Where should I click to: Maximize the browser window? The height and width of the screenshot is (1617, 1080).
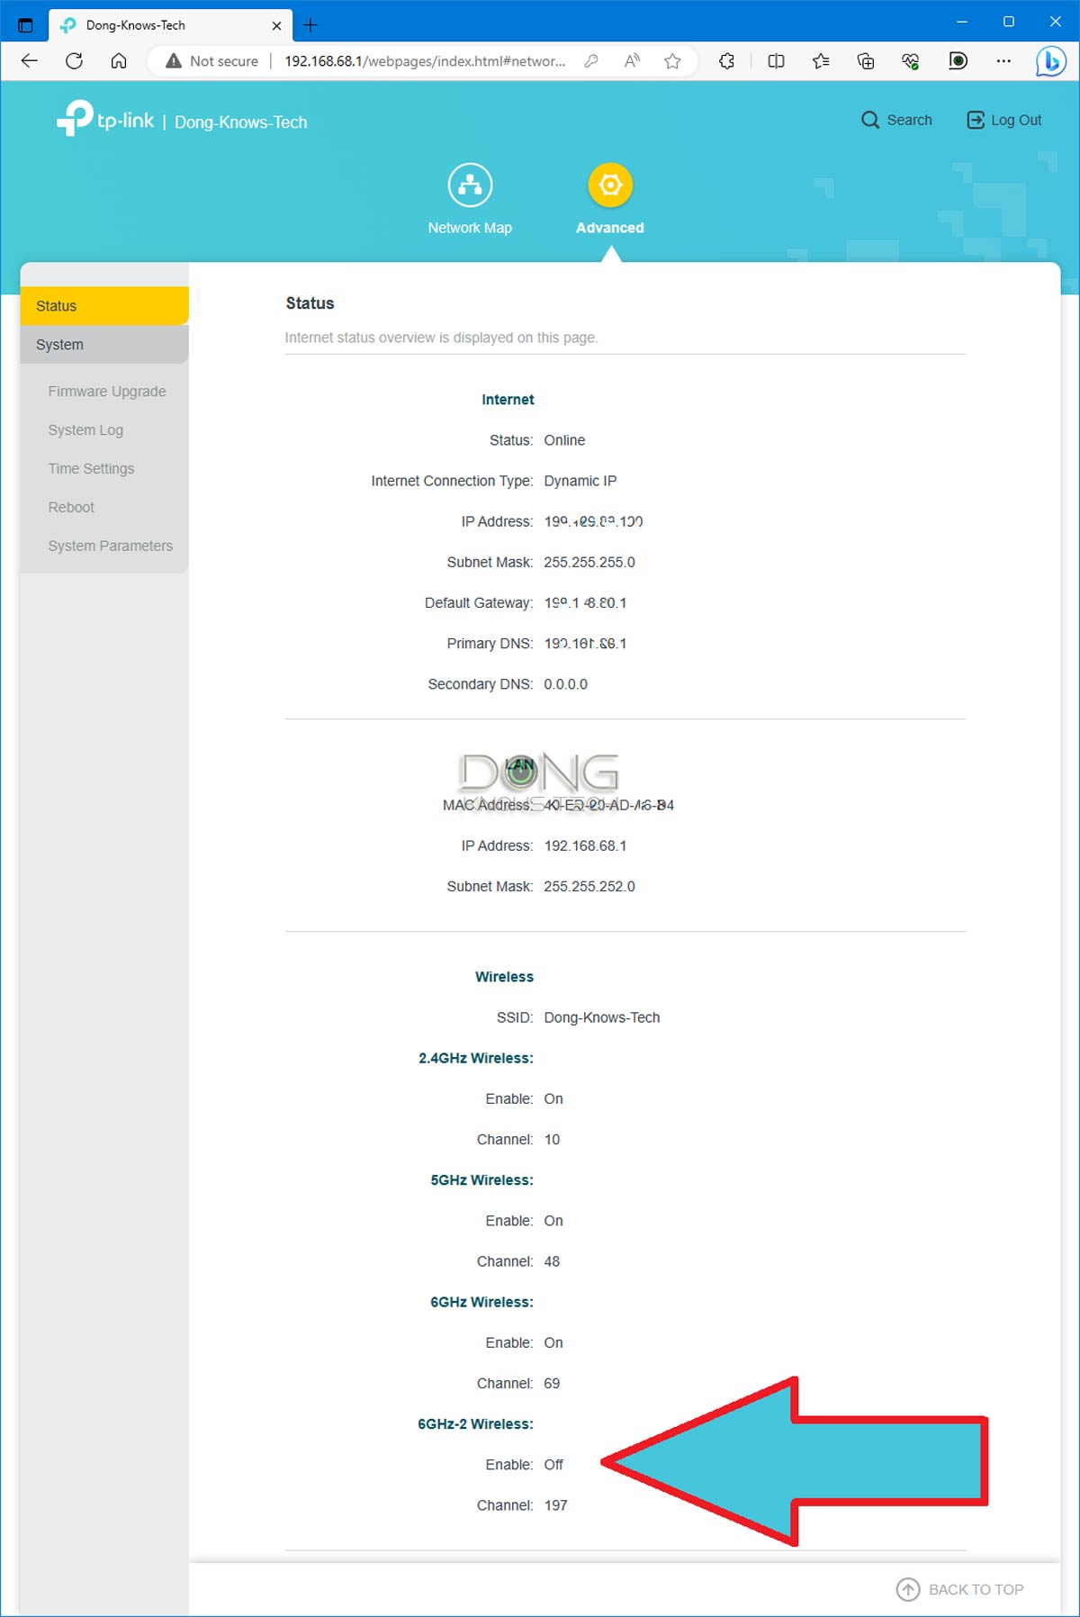point(1009,22)
